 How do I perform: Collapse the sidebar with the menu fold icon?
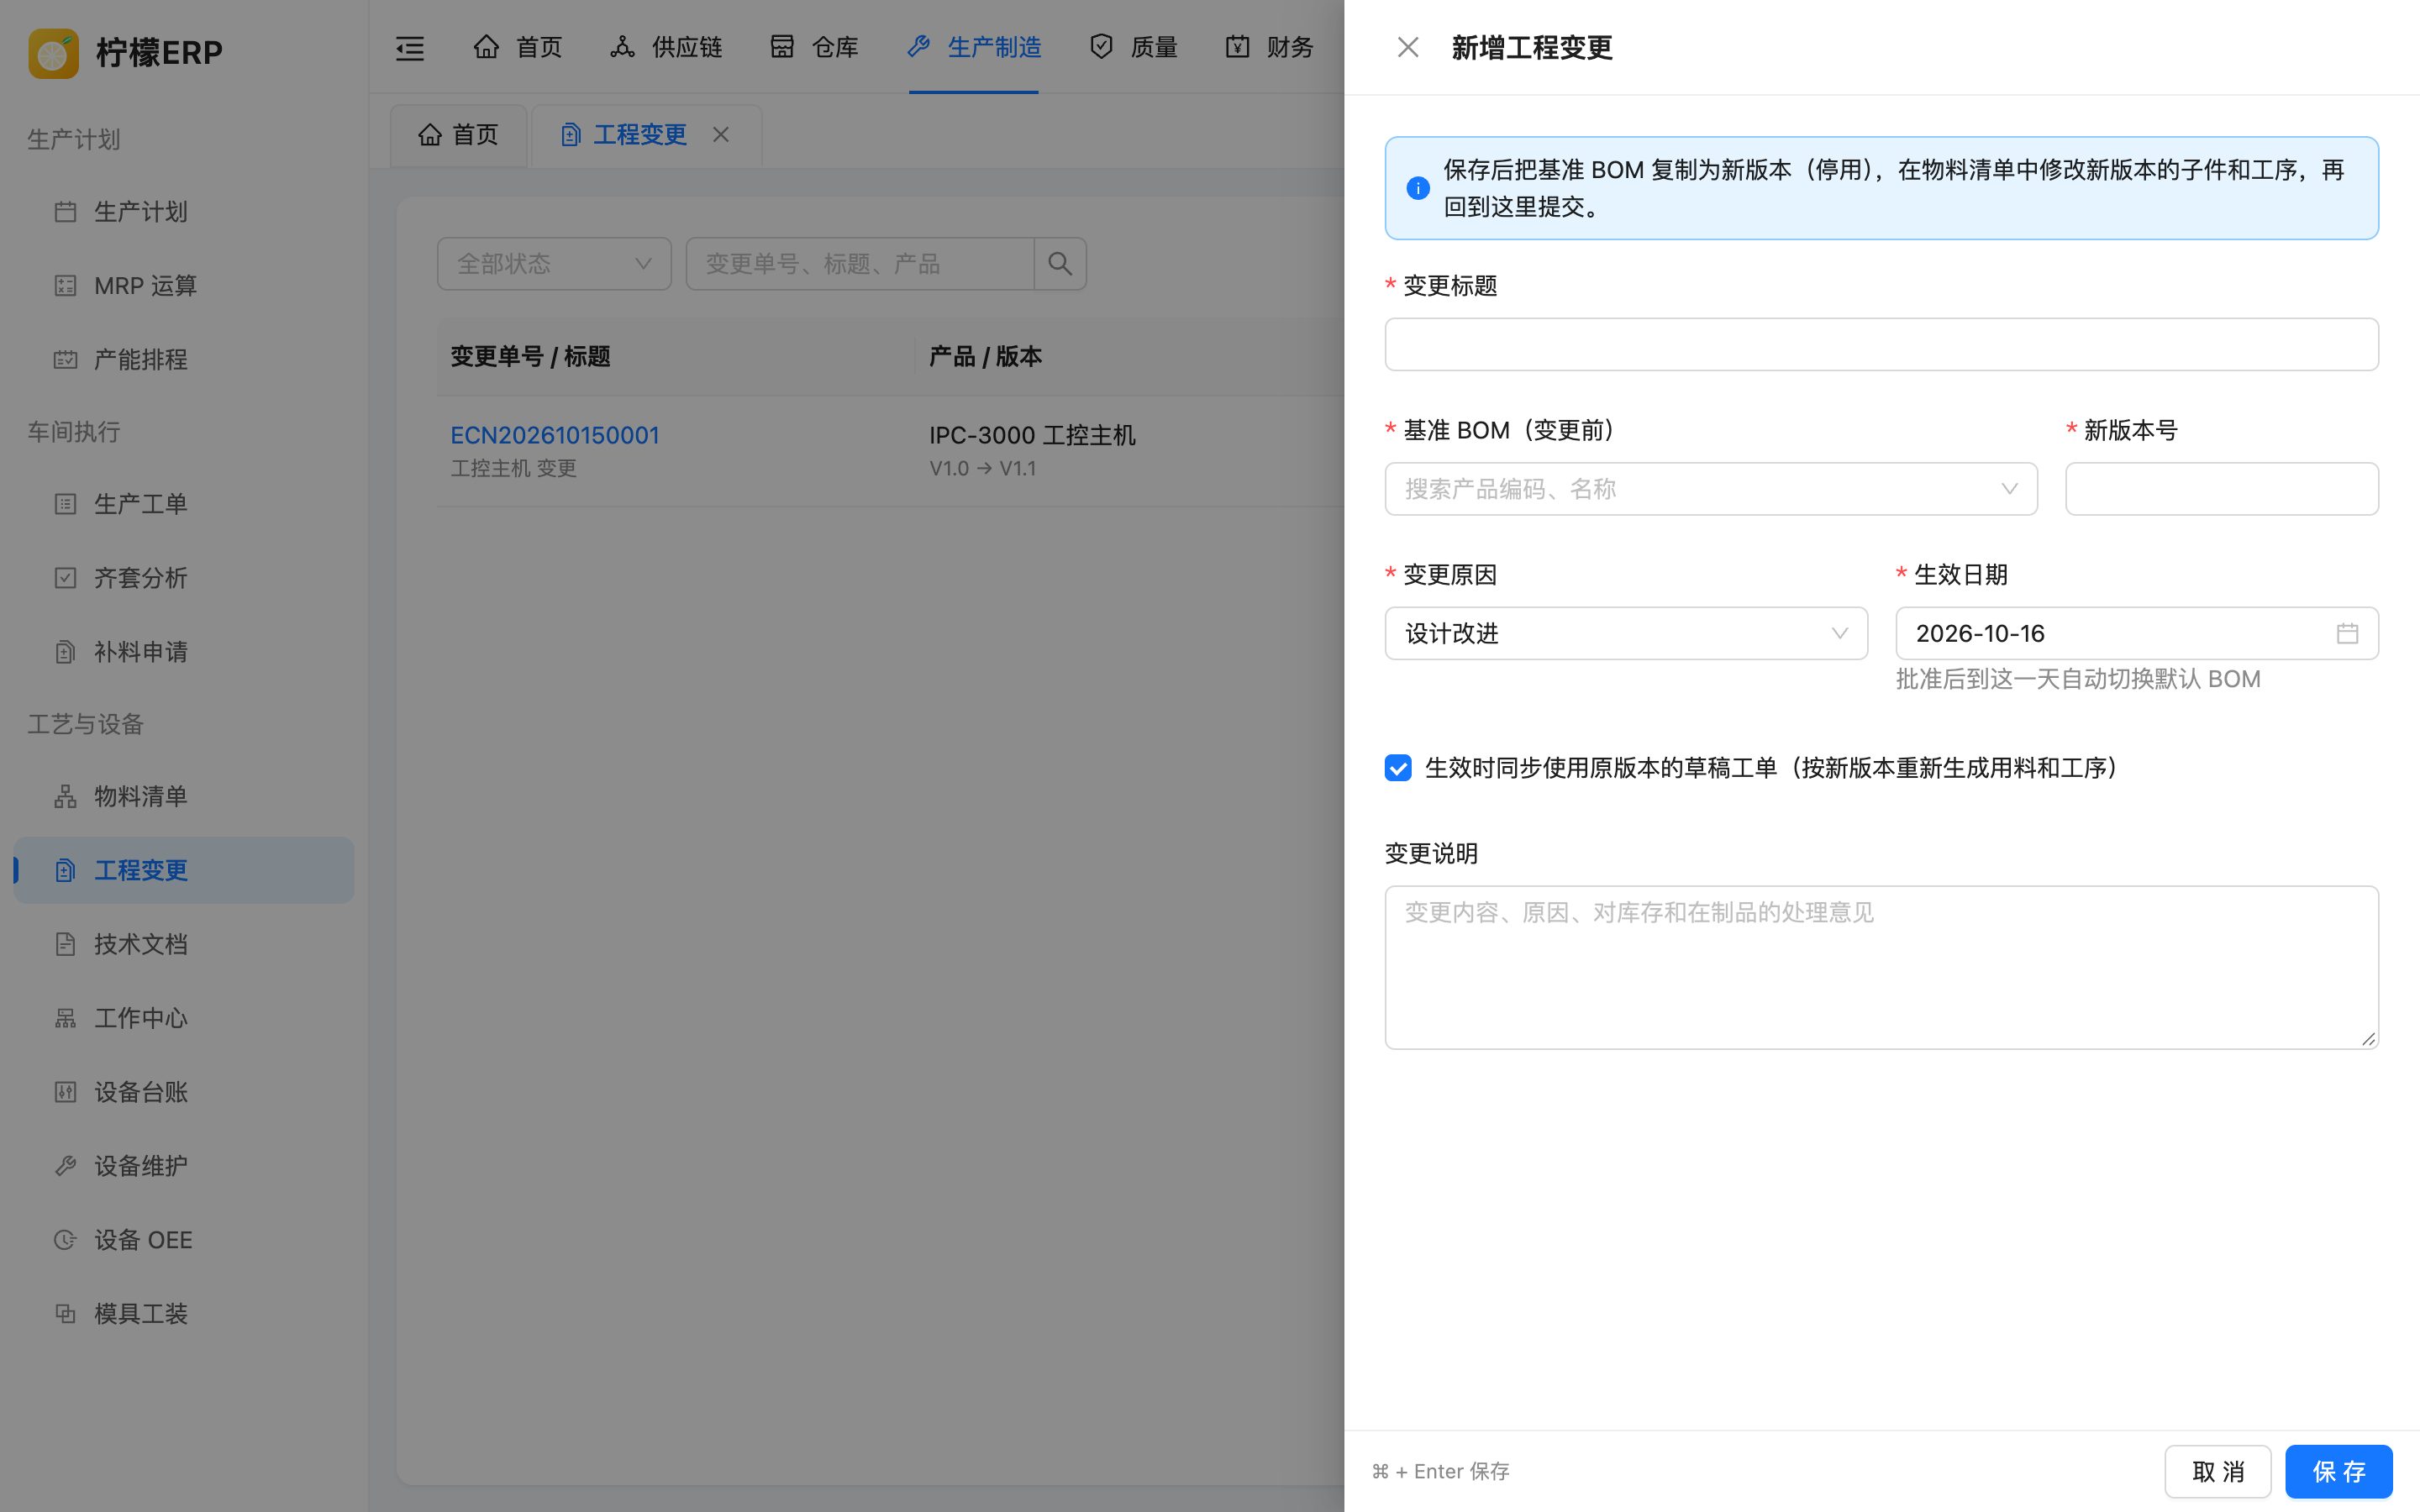[x=410, y=47]
